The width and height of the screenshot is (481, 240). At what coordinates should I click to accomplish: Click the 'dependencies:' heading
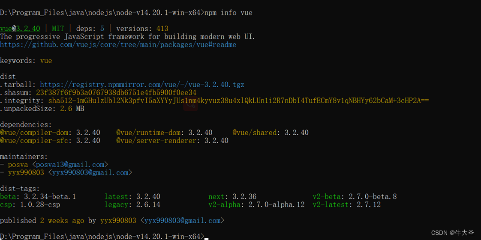(26, 125)
